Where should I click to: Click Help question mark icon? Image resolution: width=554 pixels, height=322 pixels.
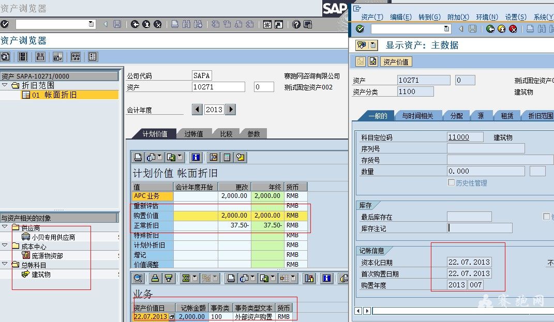296,24
